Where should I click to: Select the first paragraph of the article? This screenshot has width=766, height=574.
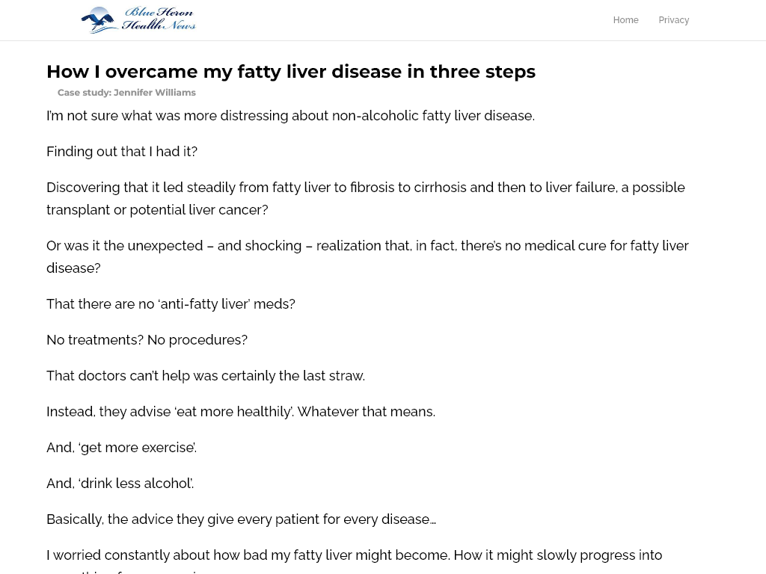[x=290, y=115]
